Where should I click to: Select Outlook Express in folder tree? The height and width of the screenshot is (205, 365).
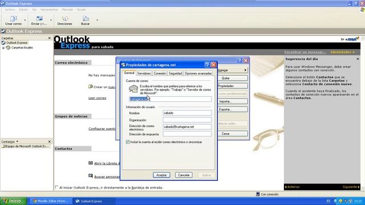(x=17, y=43)
